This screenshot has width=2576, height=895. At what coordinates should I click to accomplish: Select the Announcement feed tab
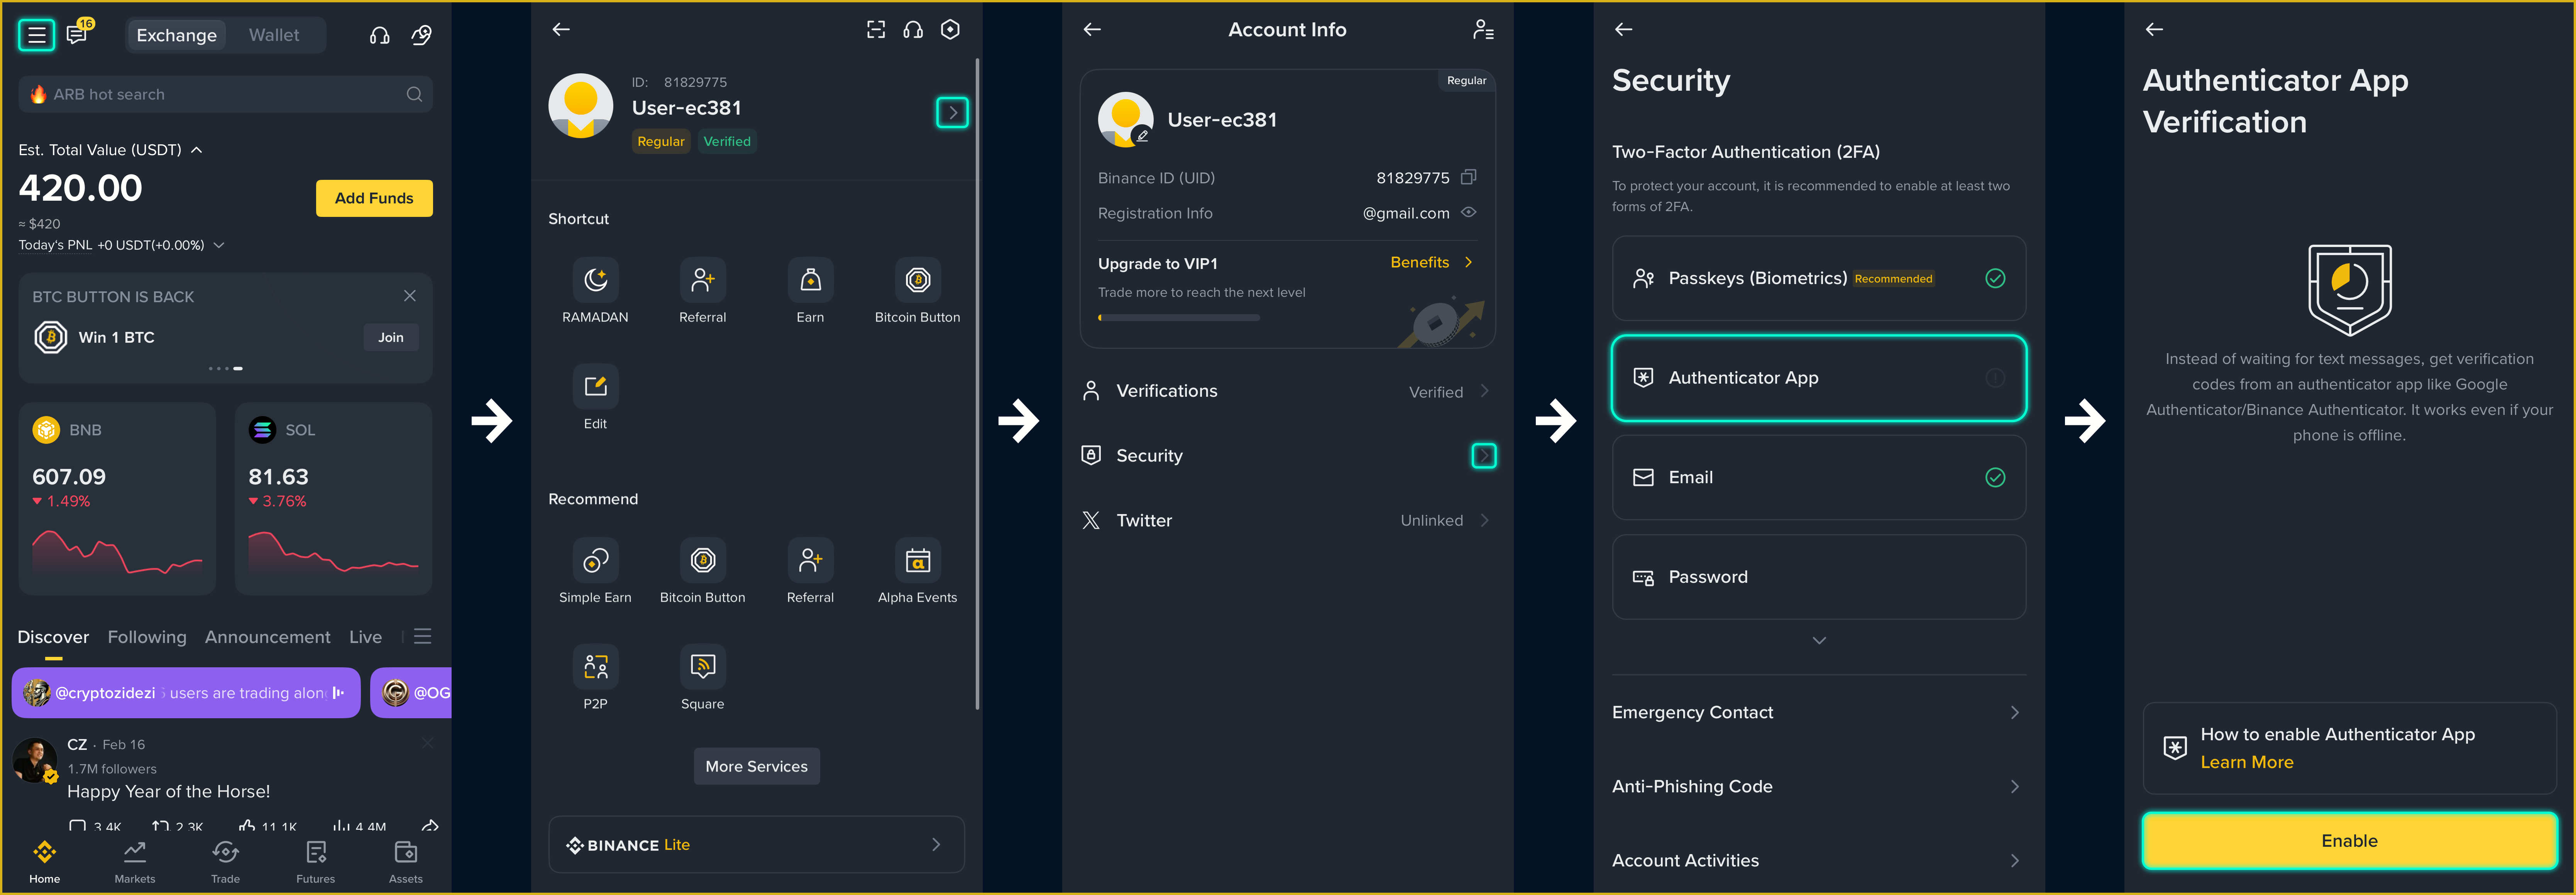coord(268,638)
